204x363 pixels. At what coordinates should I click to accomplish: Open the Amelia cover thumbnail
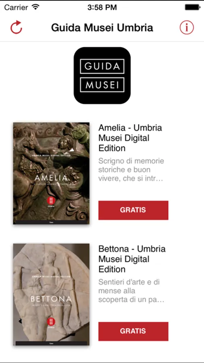(x=51, y=173)
